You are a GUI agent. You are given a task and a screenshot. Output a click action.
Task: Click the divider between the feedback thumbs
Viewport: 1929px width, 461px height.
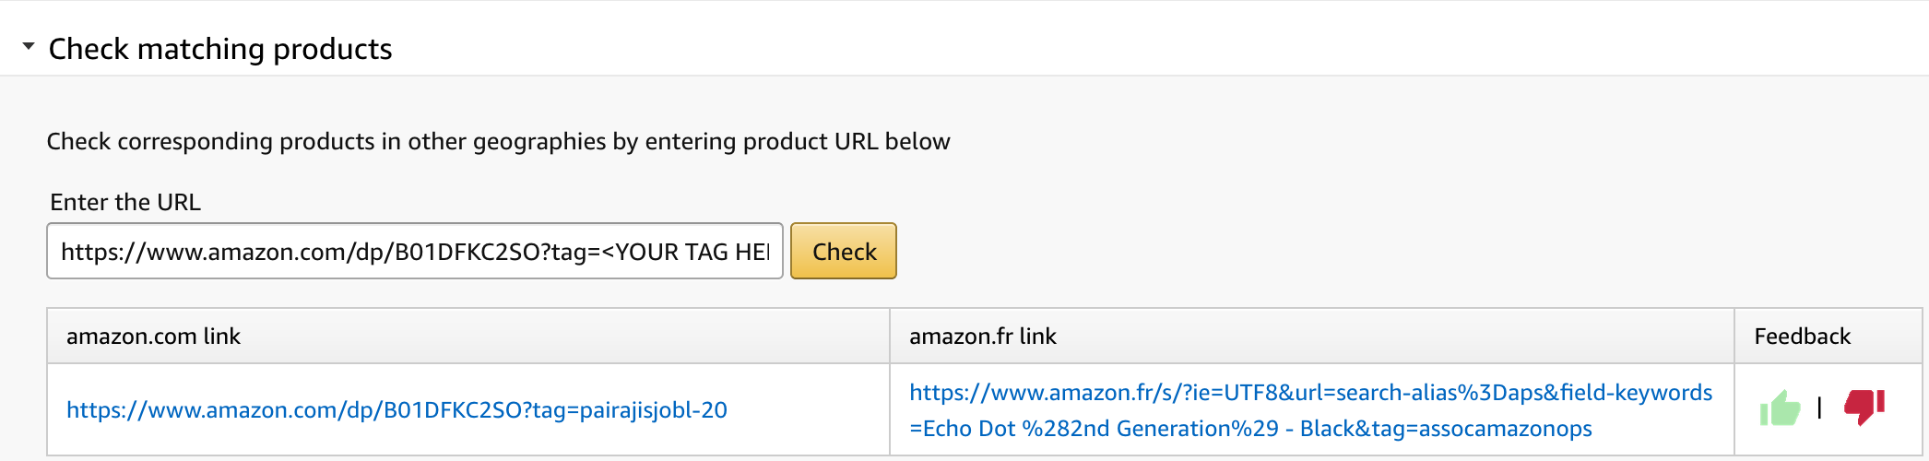pyautogui.click(x=1819, y=408)
